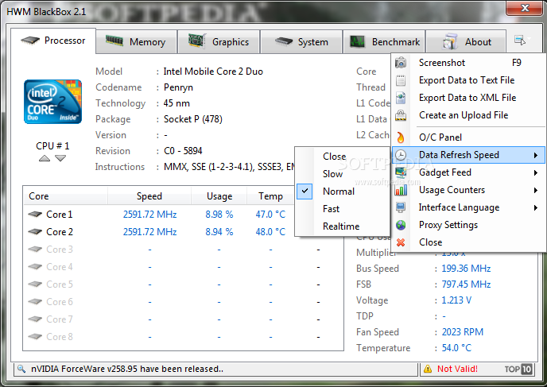Choose Screenshot F9 menu entry
Viewport: 547px width, 387px height.
[468, 63]
